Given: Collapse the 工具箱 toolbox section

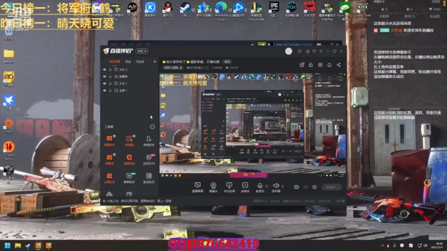Looking at the screenshot, I should click(153, 127).
